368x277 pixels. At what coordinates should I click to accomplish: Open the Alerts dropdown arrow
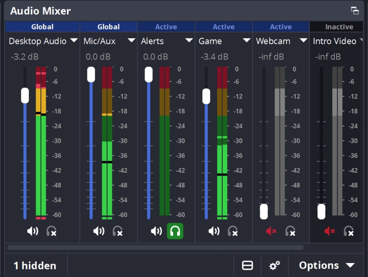click(189, 40)
